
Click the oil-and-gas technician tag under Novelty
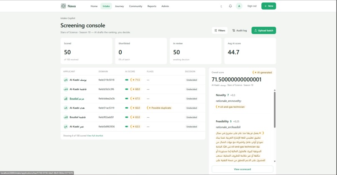tap(231, 107)
